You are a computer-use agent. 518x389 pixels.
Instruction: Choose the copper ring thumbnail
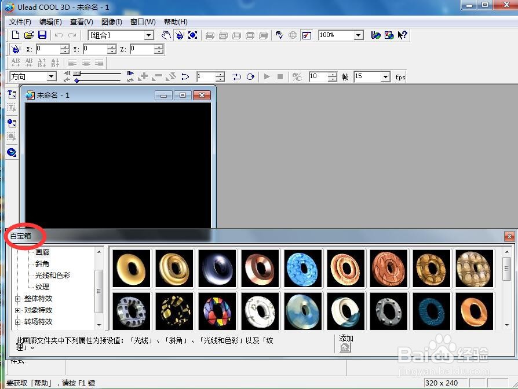click(260, 269)
